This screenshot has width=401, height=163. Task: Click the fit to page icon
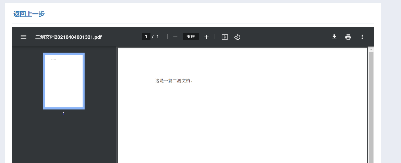click(225, 37)
